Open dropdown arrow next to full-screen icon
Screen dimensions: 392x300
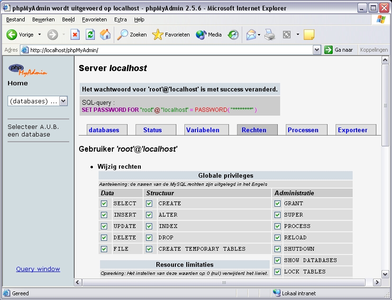298,35
